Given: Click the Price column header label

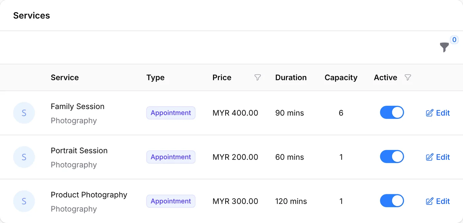Looking at the screenshot, I should coord(222,78).
